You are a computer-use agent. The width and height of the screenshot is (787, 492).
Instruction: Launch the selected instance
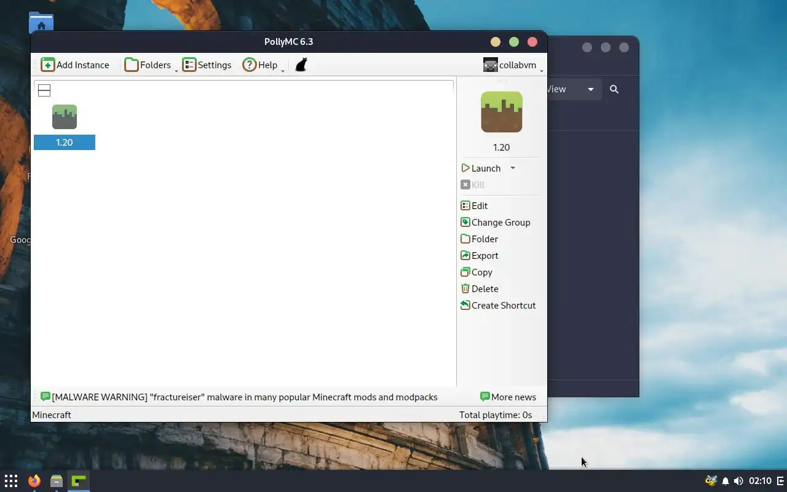(x=481, y=168)
